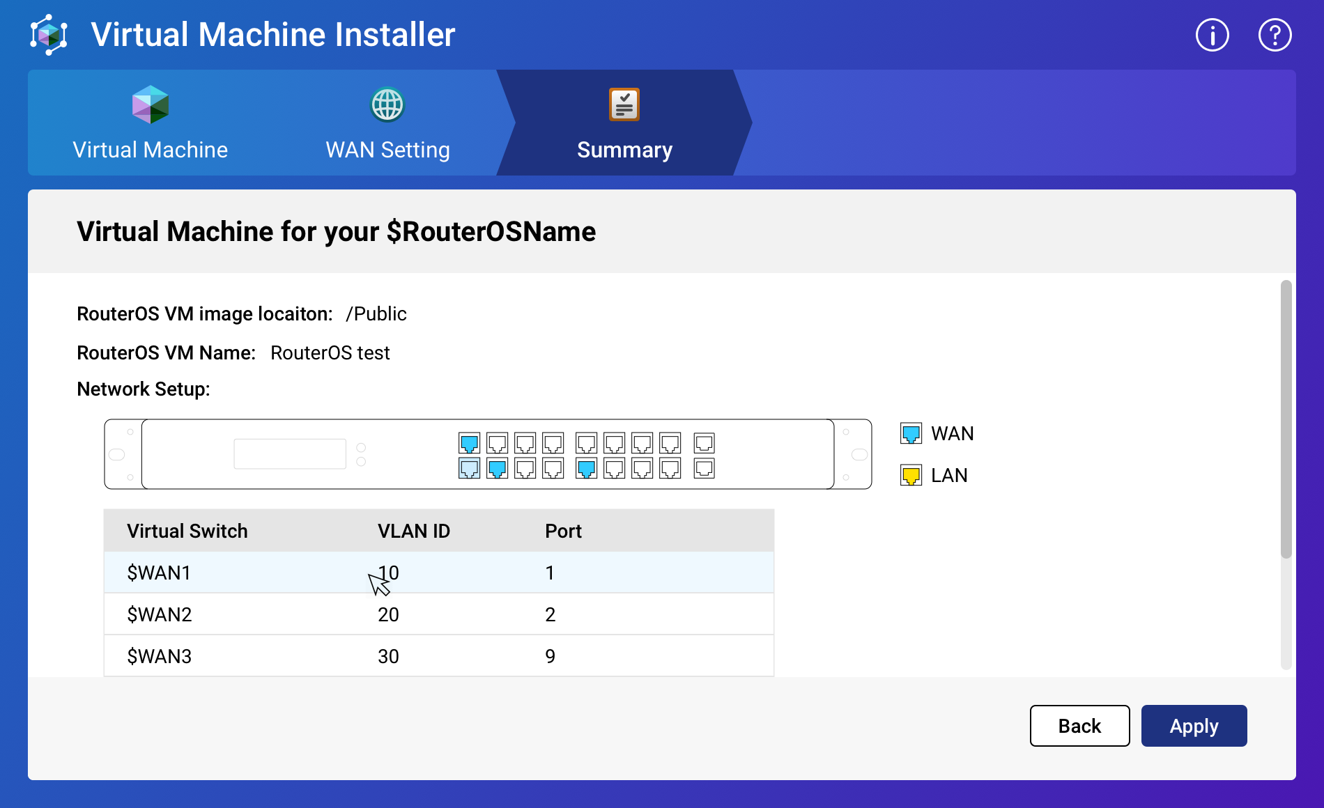
Task: Go to the Virtual Machine step
Action: [151, 123]
